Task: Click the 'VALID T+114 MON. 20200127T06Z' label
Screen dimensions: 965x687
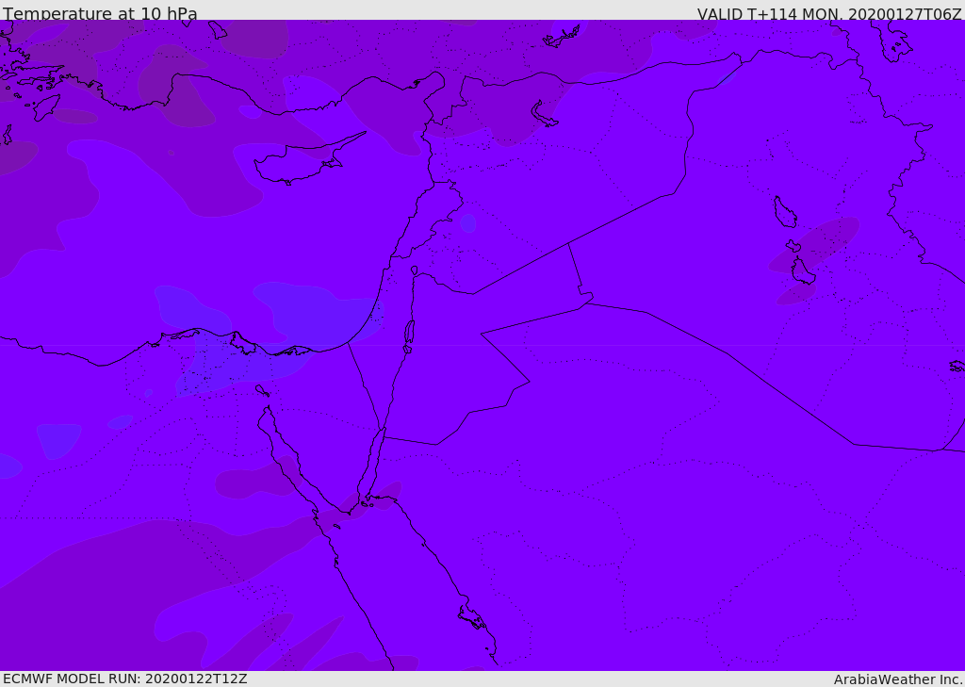Action: point(829,13)
